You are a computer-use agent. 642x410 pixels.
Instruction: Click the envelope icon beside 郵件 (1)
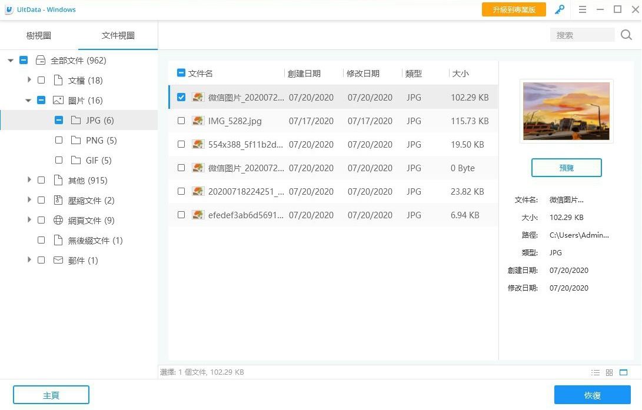58,260
